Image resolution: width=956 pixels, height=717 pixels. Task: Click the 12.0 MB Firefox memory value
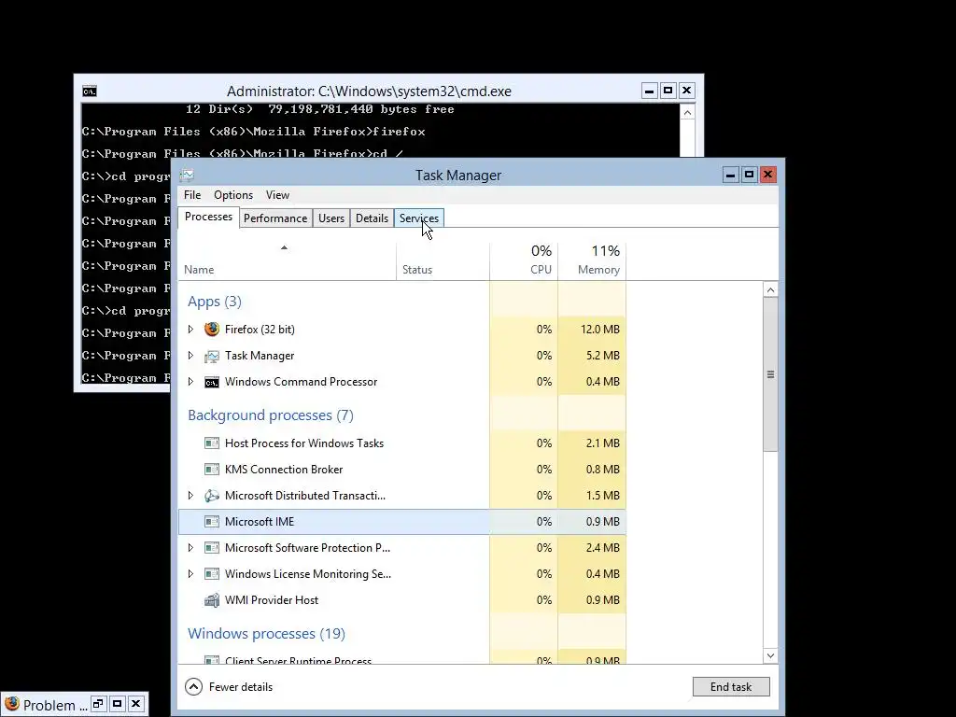600,330
